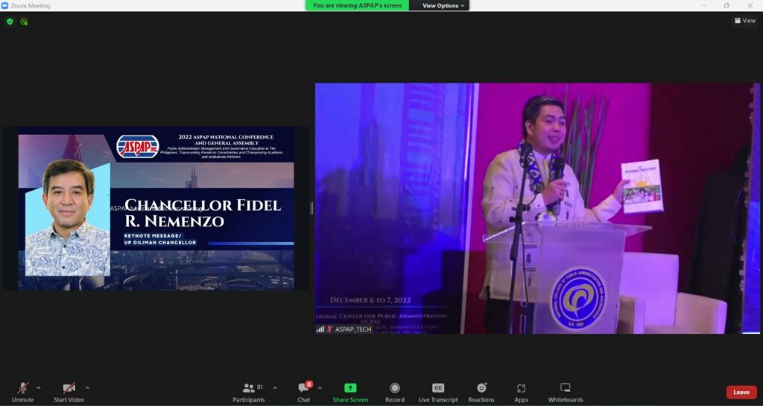Screen dimensions: 763x406
Task: Start recording with the Record icon
Action: click(x=395, y=388)
